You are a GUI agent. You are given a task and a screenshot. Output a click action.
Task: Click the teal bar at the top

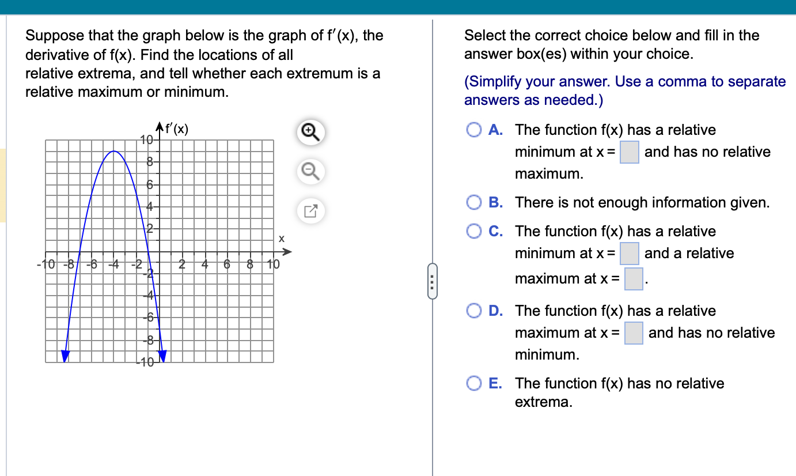398,7
